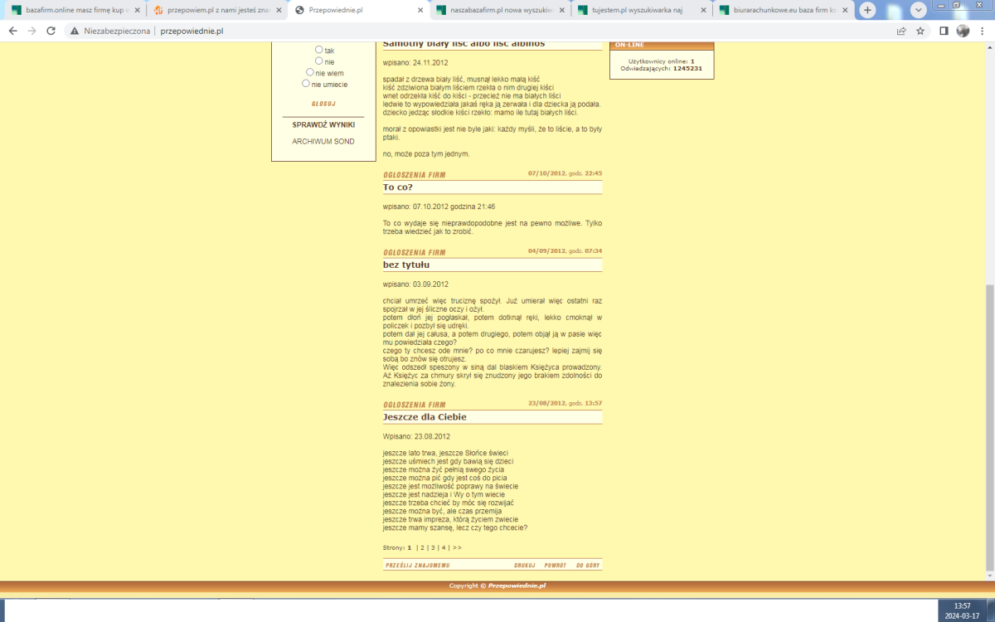Click the vertical page scrollbar thumb
The image size is (995, 622).
tap(988, 427)
